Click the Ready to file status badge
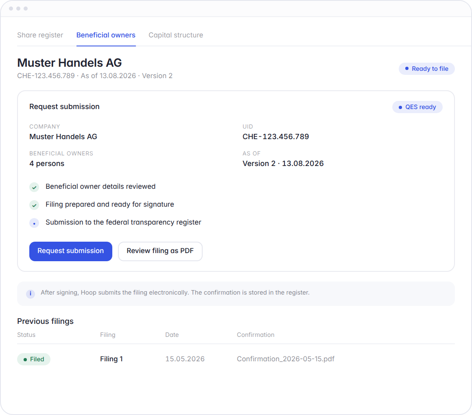472x415 pixels. [426, 69]
